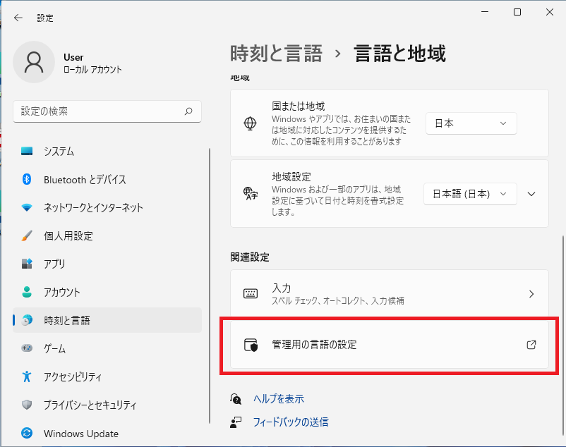
Task: Click the 言語と地域 page title
Action: coord(399,54)
